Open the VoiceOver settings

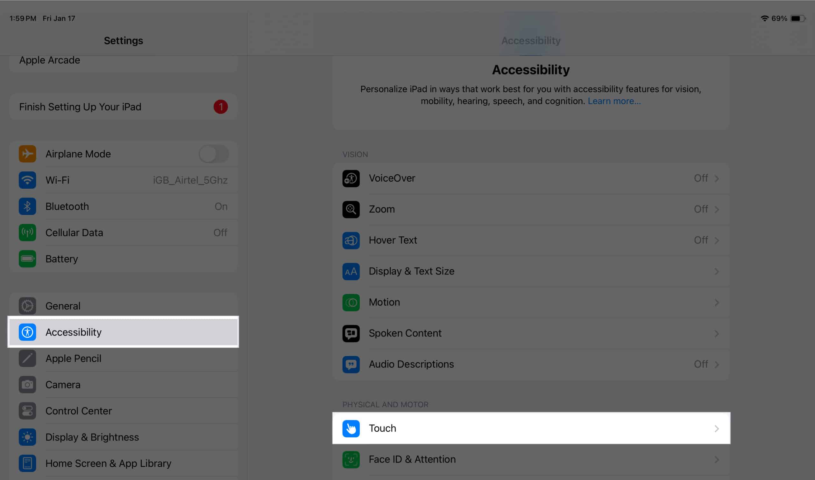[x=531, y=178]
